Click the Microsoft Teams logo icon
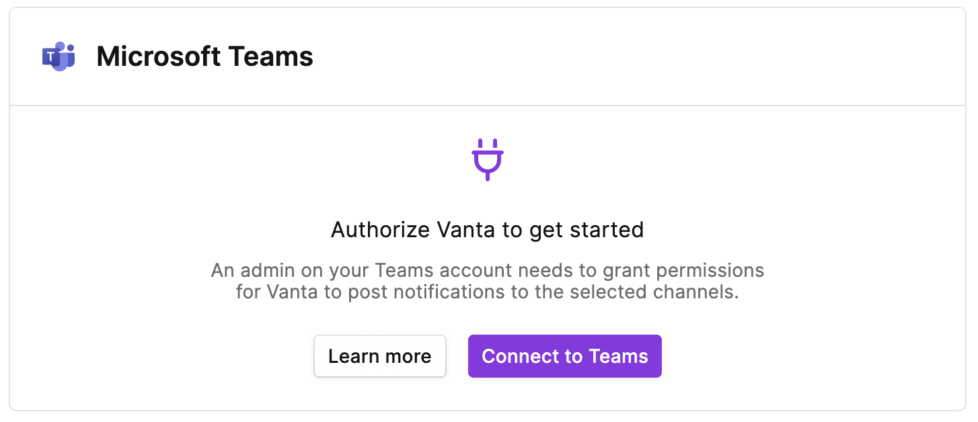The width and height of the screenshot is (978, 422). coord(59,56)
